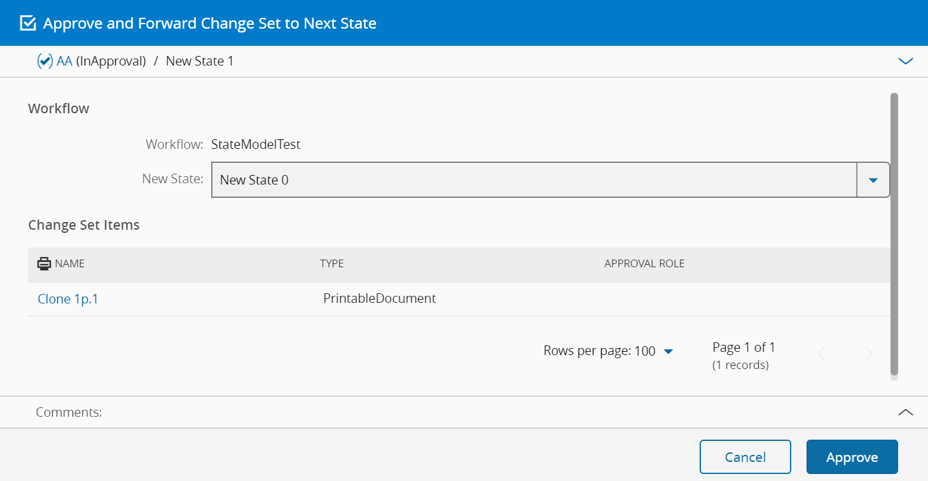Sort by the NAME column header
Viewport: 928px width, 481px height.
click(70, 263)
